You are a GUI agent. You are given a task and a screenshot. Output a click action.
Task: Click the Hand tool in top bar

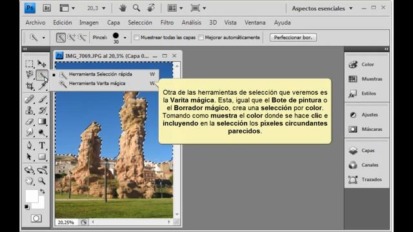click(x=123, y=8)
